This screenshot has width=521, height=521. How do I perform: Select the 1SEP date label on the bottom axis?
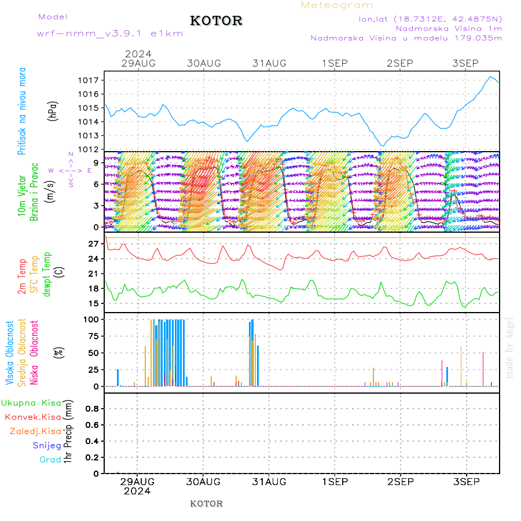pos(335,482)
